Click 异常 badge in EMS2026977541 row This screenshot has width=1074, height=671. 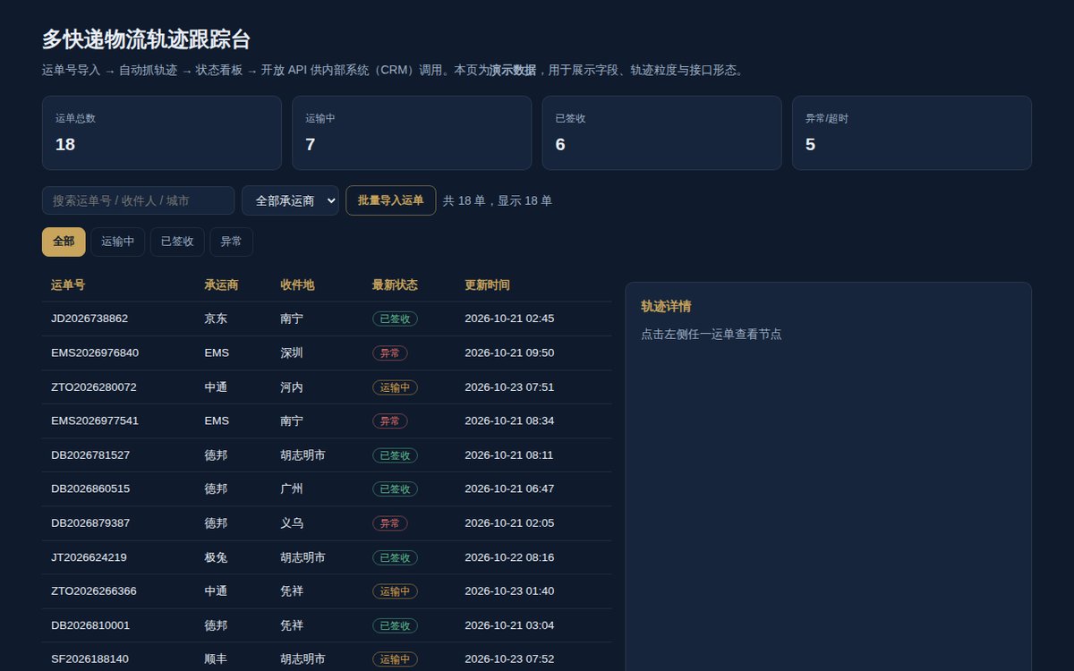pyautogui.click(x=390, y=420)
